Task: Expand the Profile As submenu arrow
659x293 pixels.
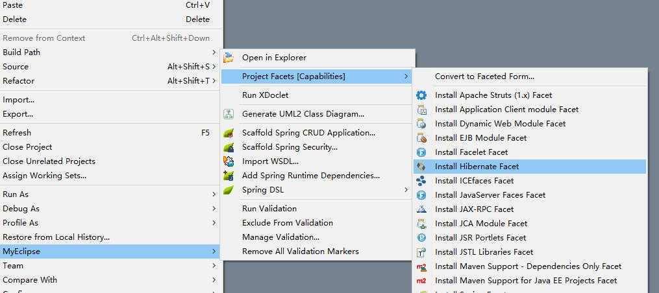Action: 214,222
